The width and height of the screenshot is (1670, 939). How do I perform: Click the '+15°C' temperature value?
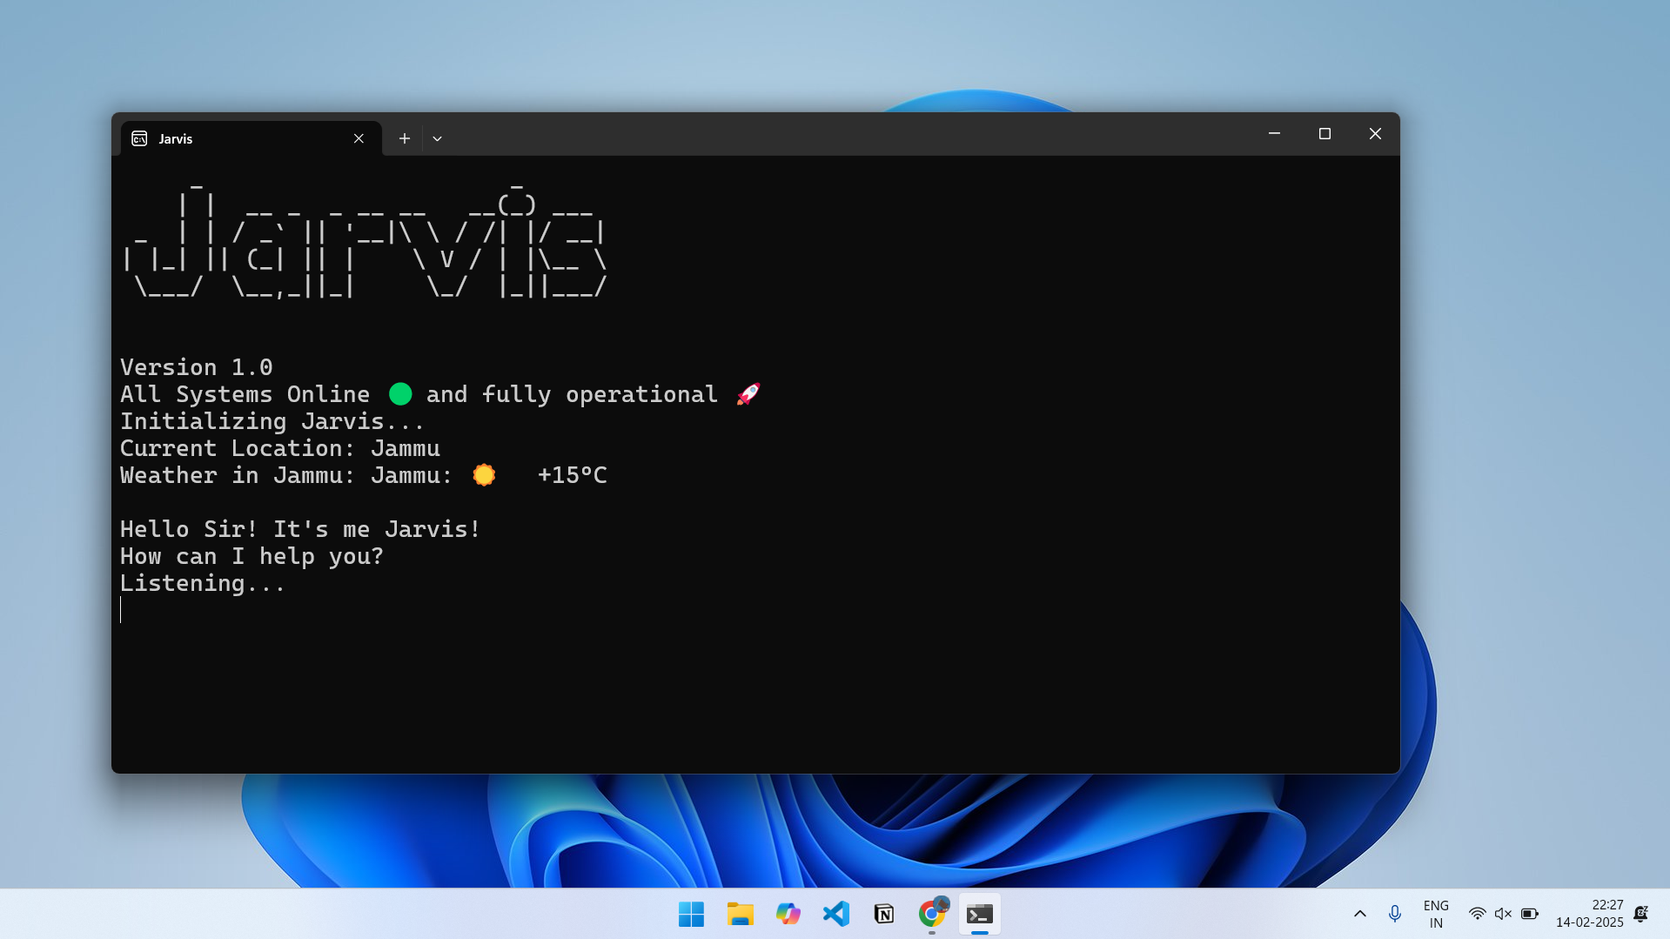point(573,475)
